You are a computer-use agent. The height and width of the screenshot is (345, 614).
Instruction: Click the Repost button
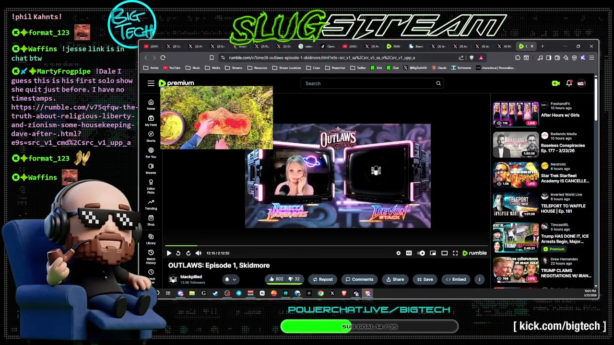(x=322, y=279)
